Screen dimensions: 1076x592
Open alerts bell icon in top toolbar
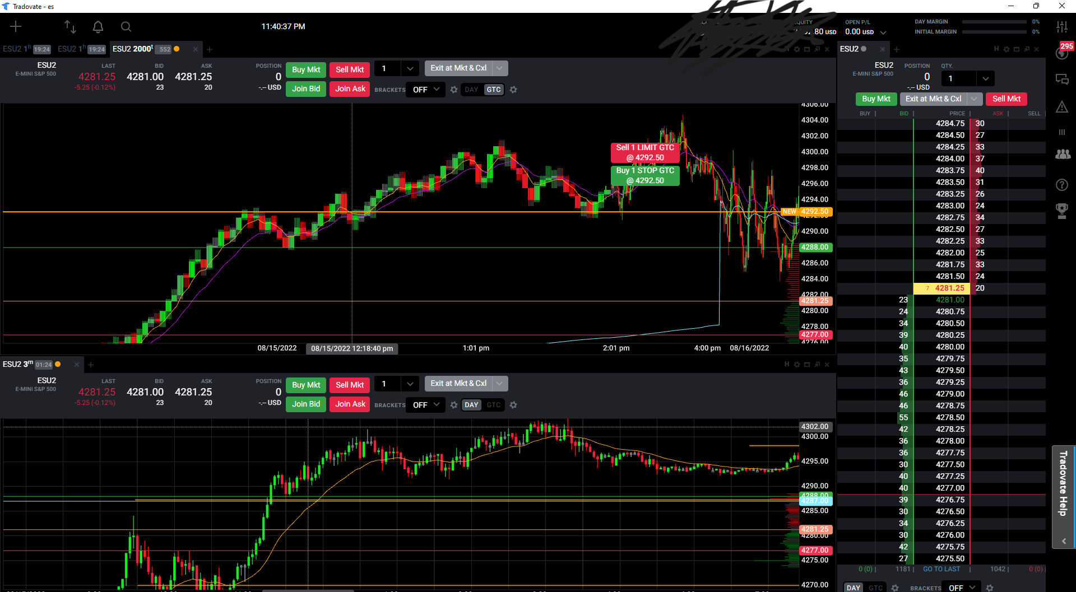(98, 26)
